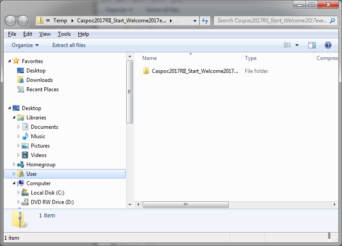Open the Edit menu
342x246 pixels.
click(28, 34)
